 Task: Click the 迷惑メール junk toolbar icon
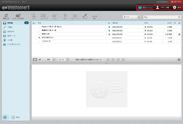click(x=75, y=16)
